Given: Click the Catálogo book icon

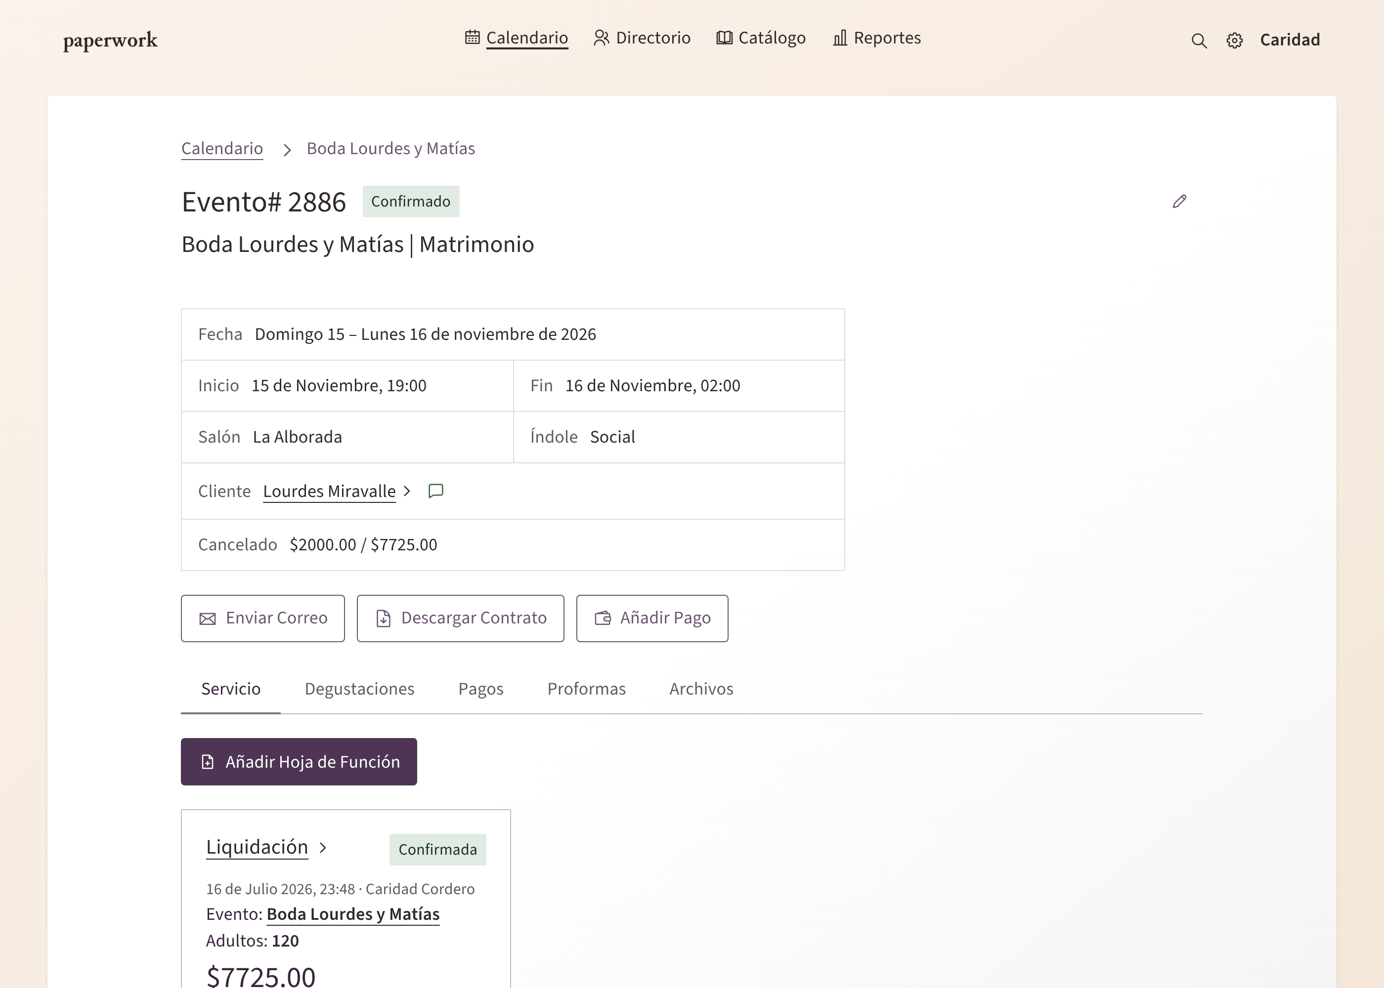Looking at the screenshot, I should (x=724, y=37).
